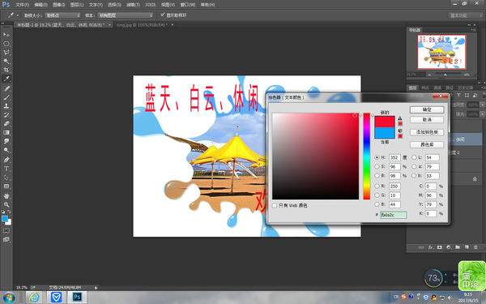This screenshot has height=304, width=486.
Task: Select the Pen tool
Action: [6, 160]
